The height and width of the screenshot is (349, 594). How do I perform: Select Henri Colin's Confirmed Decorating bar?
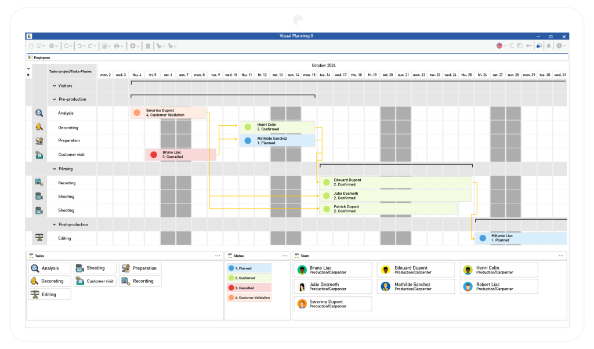pos(277,127)
